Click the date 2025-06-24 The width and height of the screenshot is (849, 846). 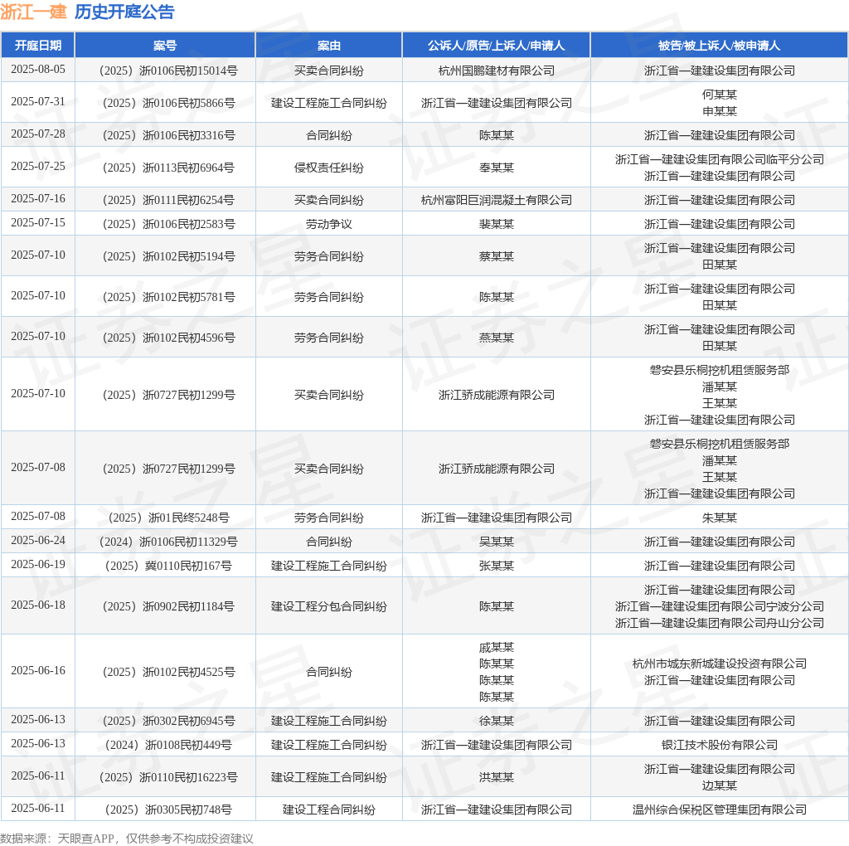pyautogui.click(x=38, y=541)
